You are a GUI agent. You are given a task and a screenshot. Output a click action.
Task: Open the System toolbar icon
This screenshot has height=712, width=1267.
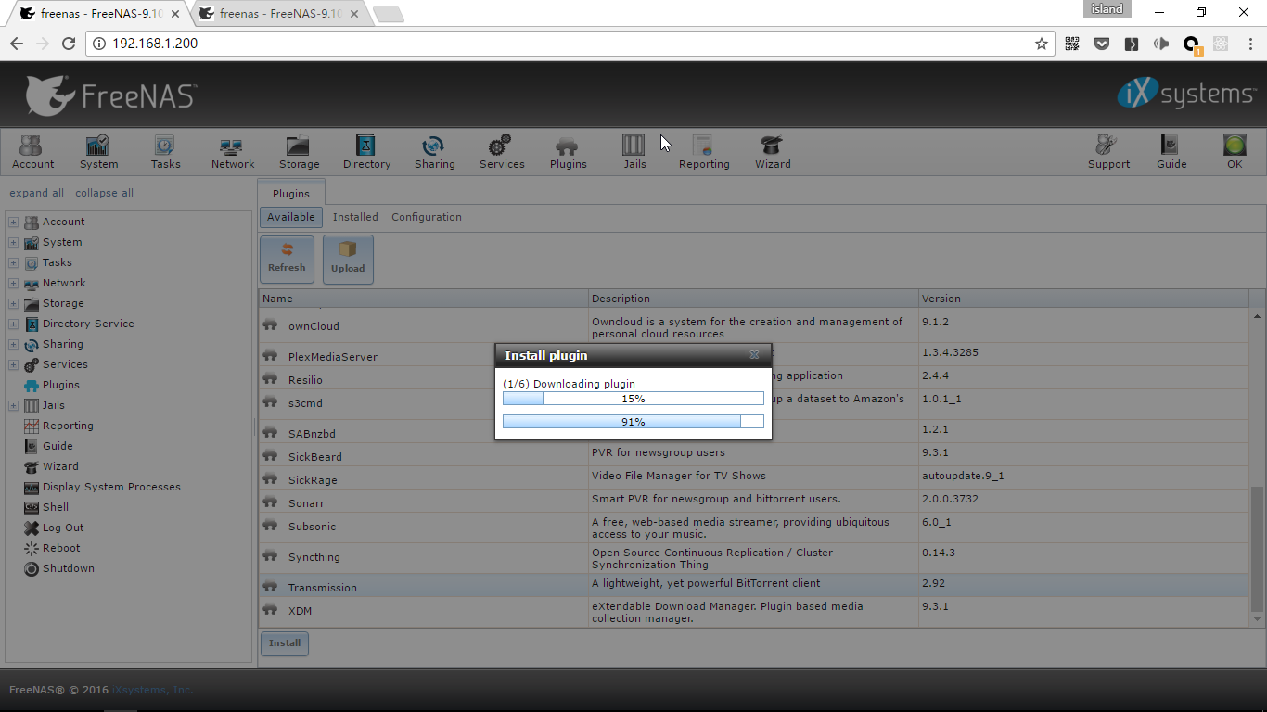point(98,152)
